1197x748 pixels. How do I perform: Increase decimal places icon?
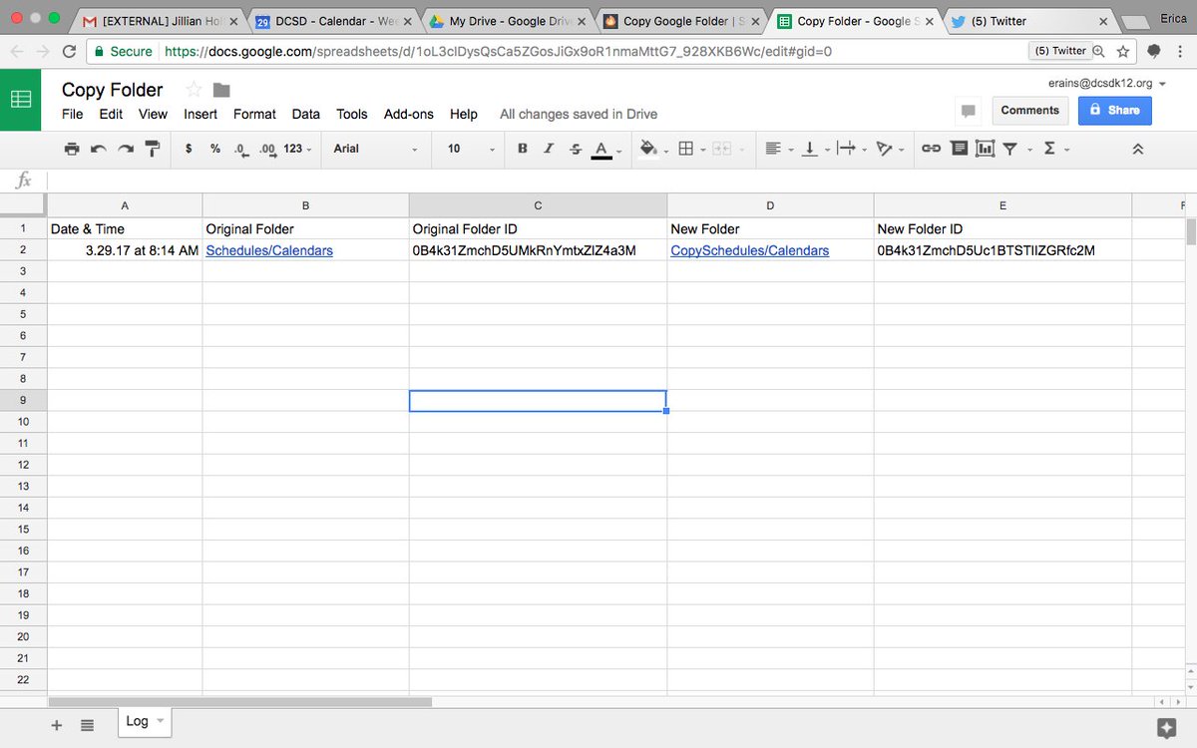[266, 149]
